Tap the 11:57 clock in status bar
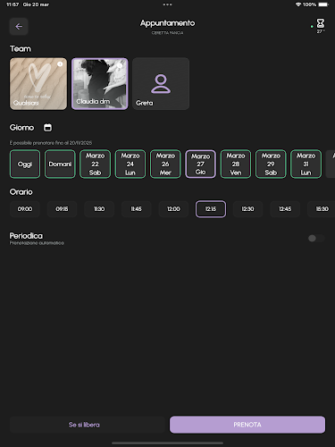Image resolution: width=335 pixels, height=447 pixels. [13, 4]
